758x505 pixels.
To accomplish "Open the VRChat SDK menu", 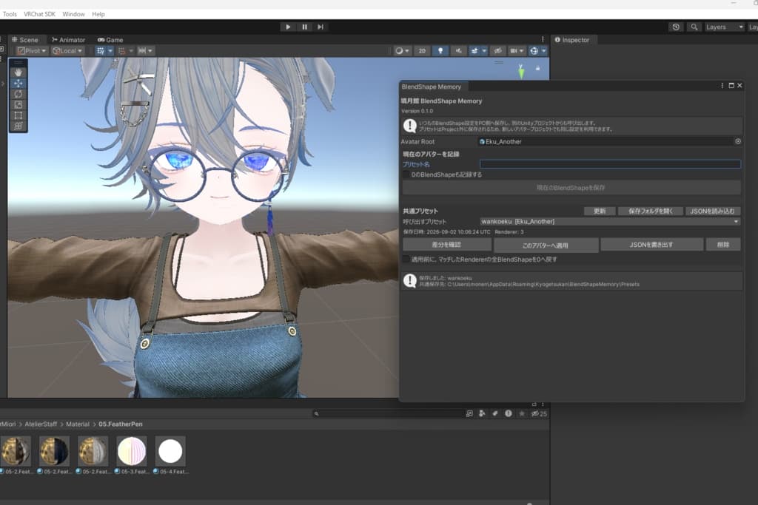I will pos(40,14).
